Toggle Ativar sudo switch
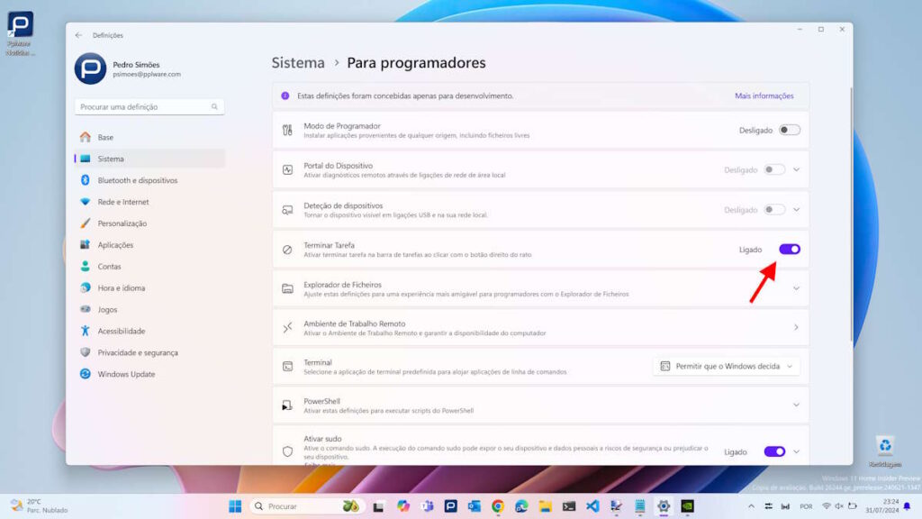 (773, 451)
